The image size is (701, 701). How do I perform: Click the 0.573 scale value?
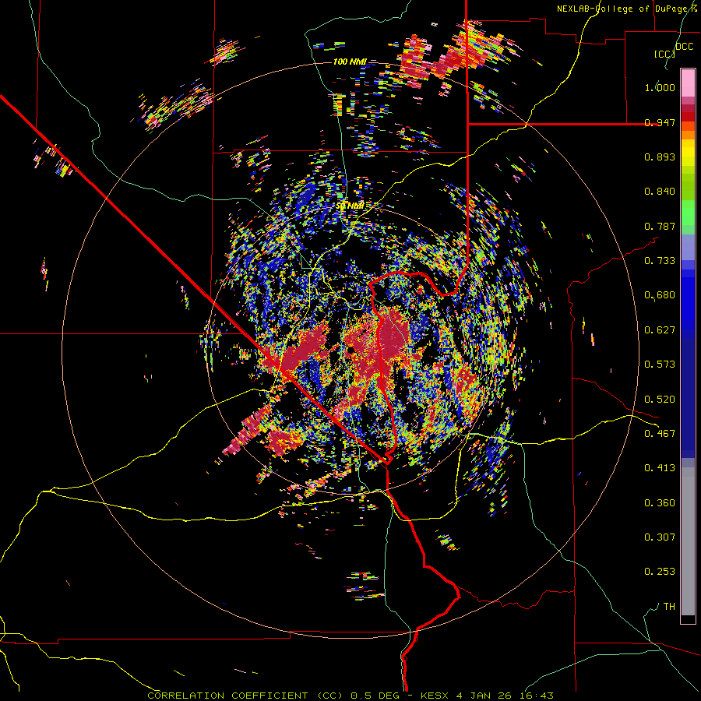click(x=660, y=365)
